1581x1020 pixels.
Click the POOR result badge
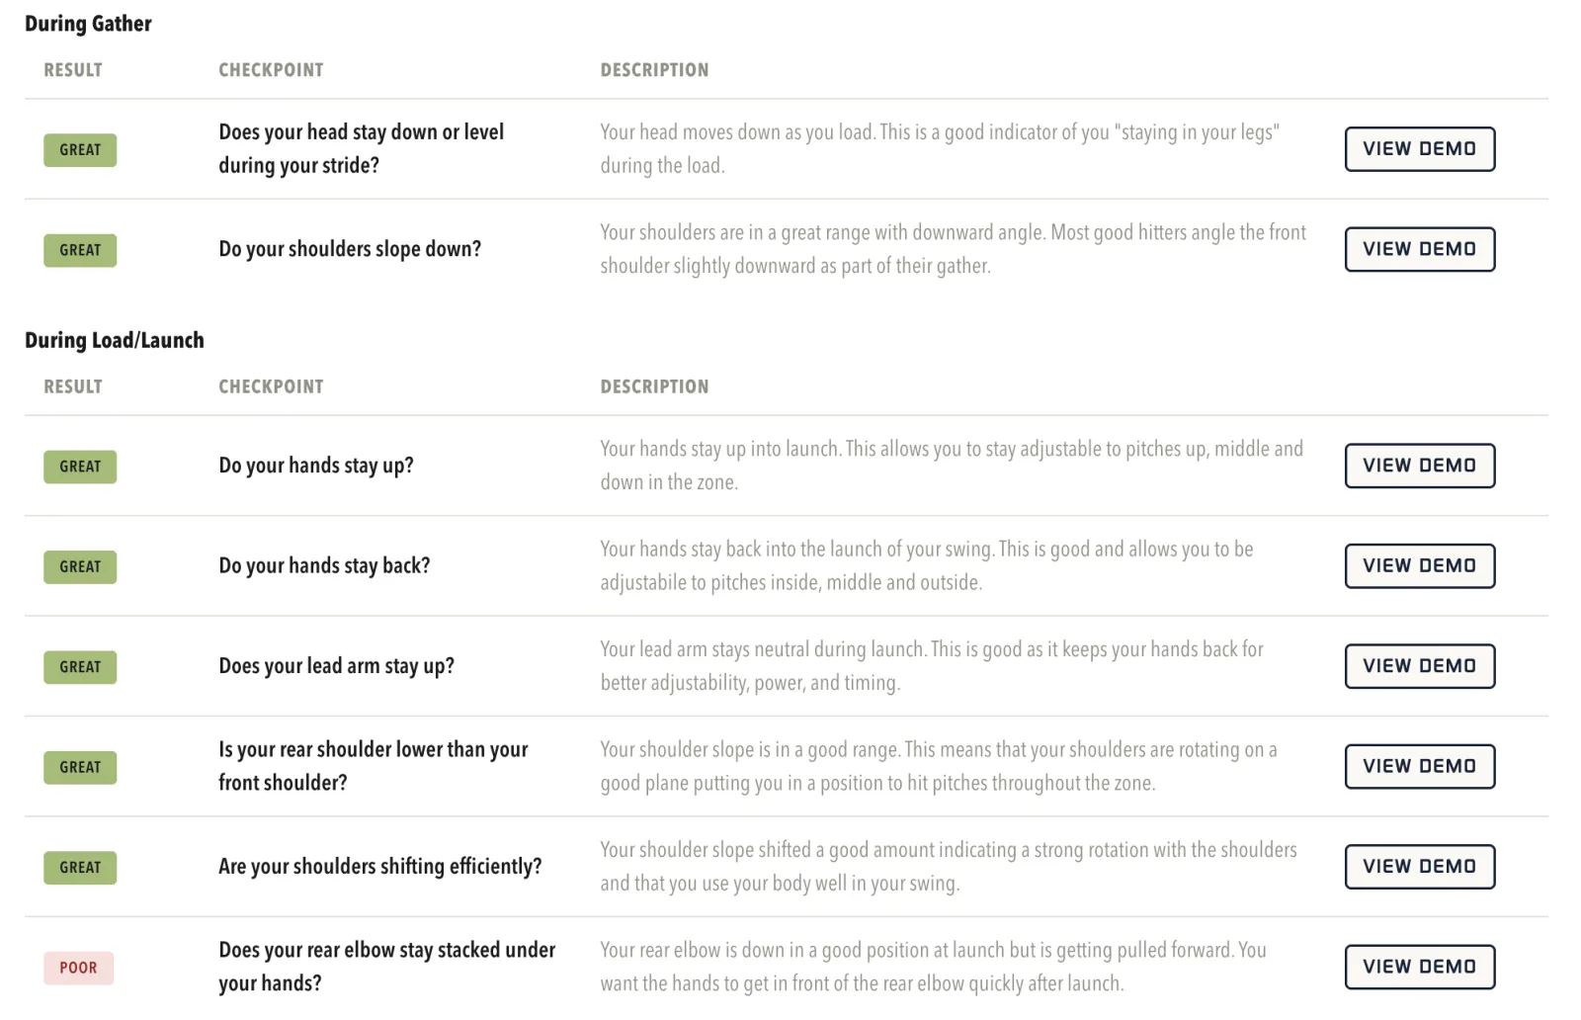click(x=79, y=968)
